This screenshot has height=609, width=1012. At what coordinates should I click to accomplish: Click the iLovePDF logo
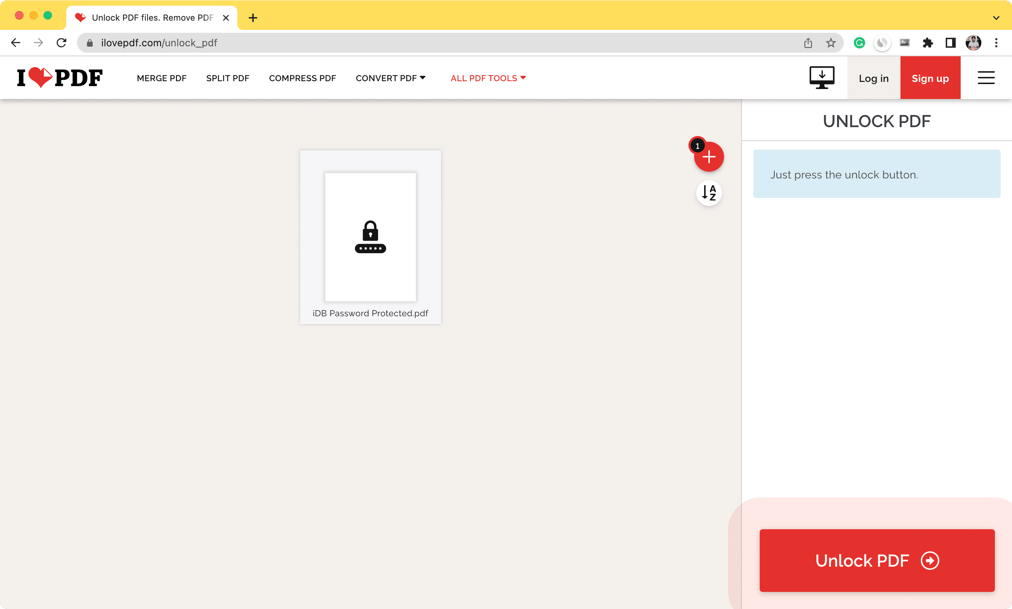tap(60, 78)
